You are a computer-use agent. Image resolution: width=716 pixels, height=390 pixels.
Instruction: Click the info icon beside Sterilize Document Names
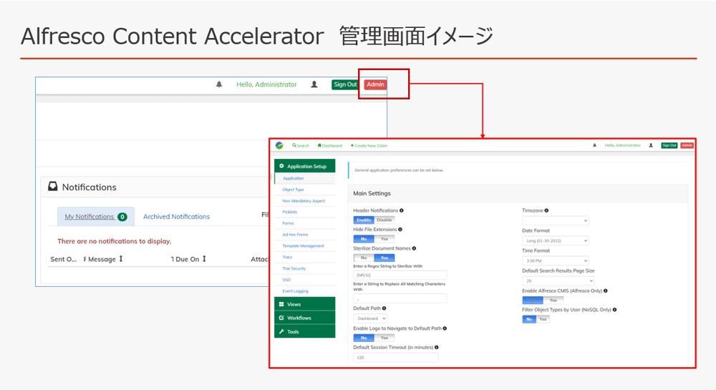point(414,248)
